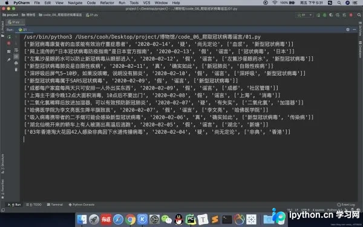
Task: Open the Edit menu
Action: click(x=48, y=3)
